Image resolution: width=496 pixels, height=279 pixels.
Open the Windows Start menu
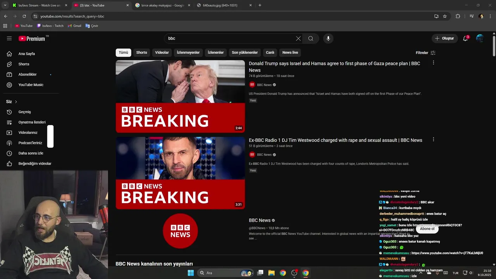[191, 273]
